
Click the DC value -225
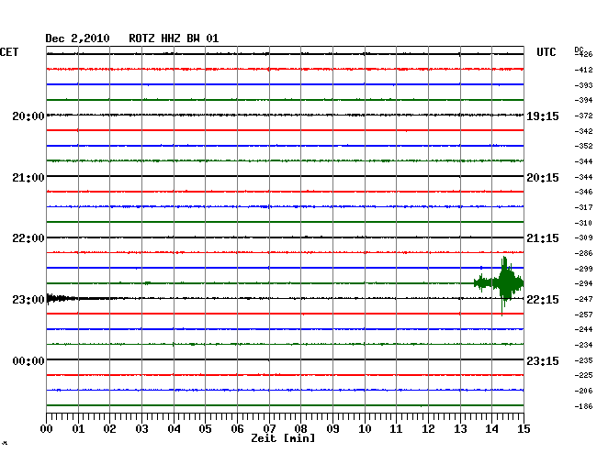tap(583, 375)
